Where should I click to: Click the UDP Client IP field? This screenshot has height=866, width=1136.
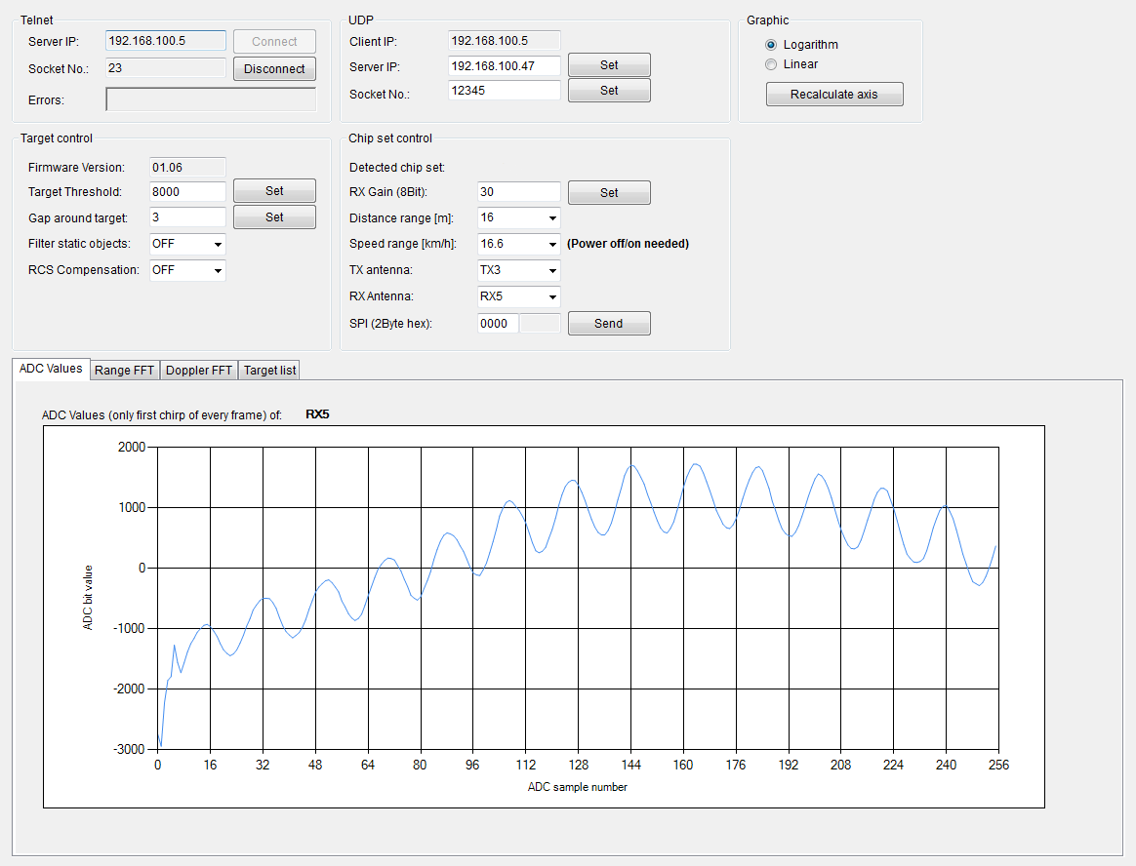pyautogui.click(x=505, y=41)
